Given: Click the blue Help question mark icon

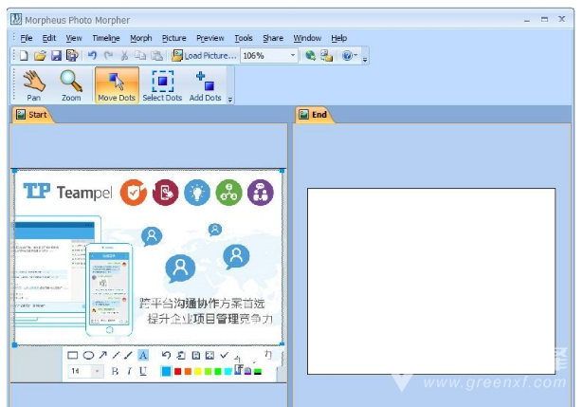Looking at the screenshot, I should click(x=347, y=56).
